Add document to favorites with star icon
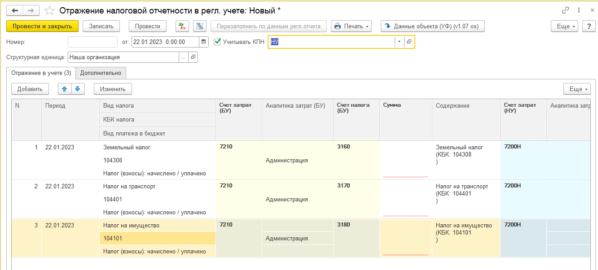The height and width of the screenshot is (270, 598). click(50, 10)
